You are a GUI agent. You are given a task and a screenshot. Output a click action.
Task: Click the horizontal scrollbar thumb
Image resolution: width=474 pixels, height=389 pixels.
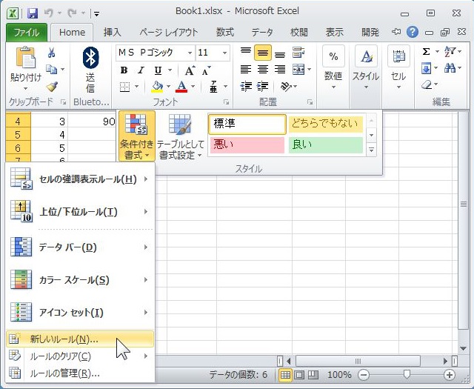click(x=358, y=361)
